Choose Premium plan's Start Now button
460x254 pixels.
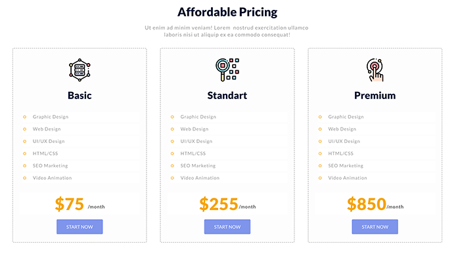(x=375, y=226)
